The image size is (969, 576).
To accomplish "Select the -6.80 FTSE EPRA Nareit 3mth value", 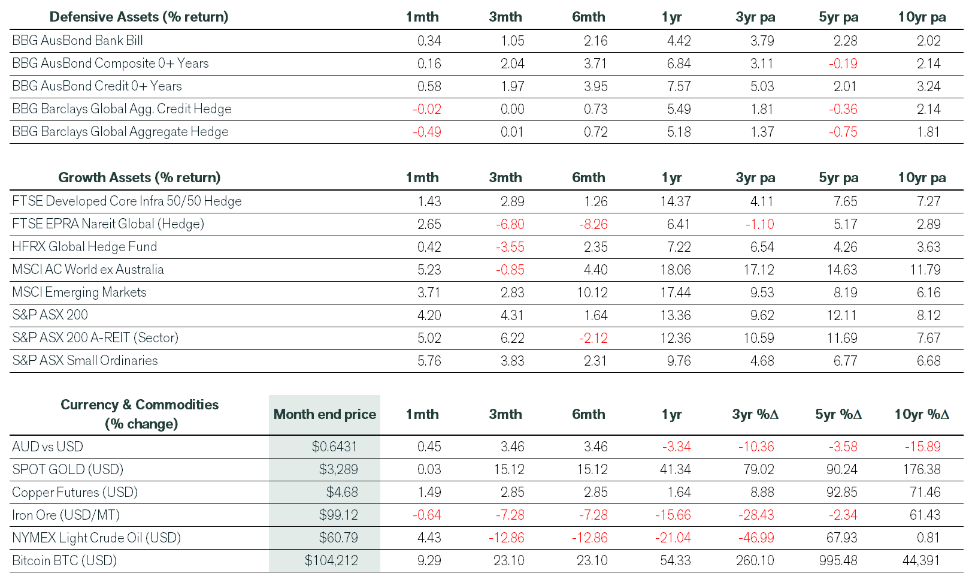I will click(510, 224).
